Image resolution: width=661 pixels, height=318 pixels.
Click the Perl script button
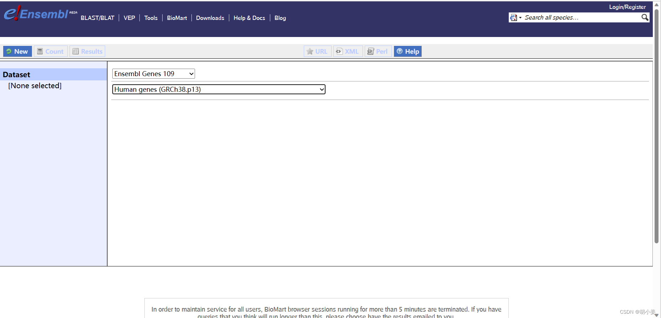point(378,51)
